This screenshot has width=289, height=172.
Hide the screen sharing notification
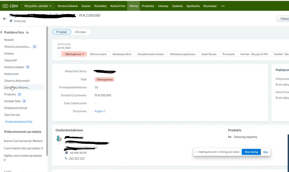click(x=265, y=152)
